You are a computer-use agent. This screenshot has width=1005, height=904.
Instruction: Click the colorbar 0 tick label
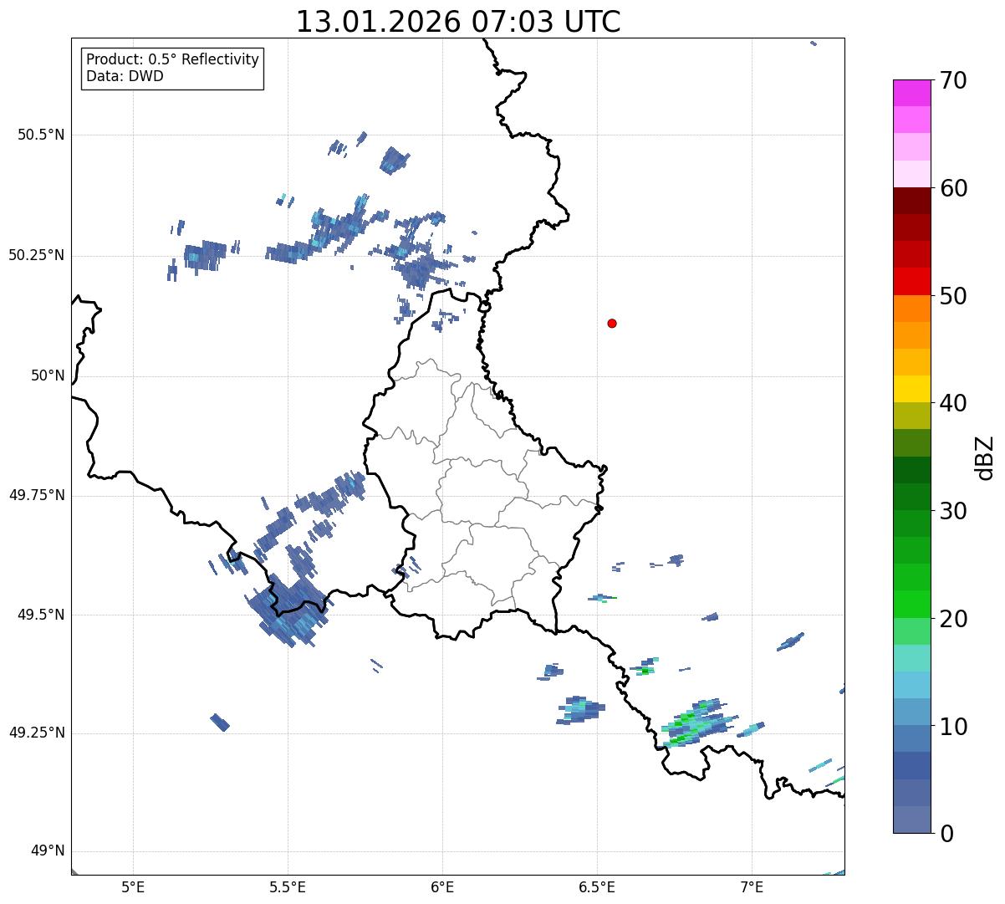(x=946, y=834)
